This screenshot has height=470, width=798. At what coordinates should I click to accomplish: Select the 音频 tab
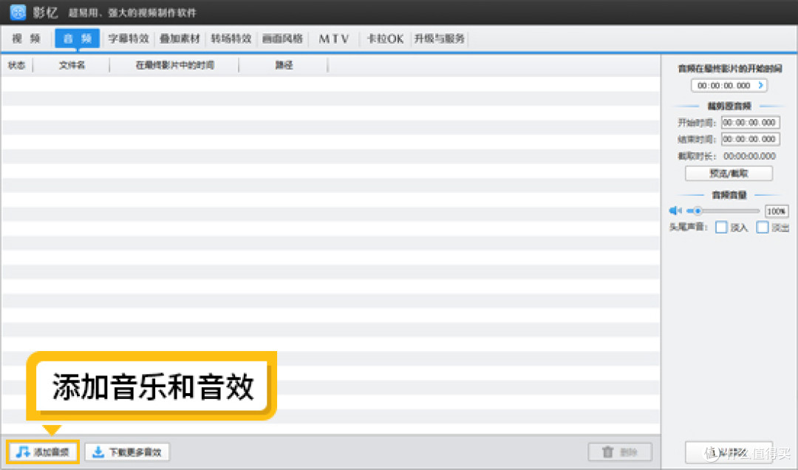78,38
